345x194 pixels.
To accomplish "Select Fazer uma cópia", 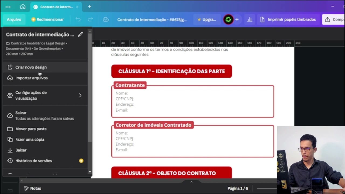I will click(45, 140).
